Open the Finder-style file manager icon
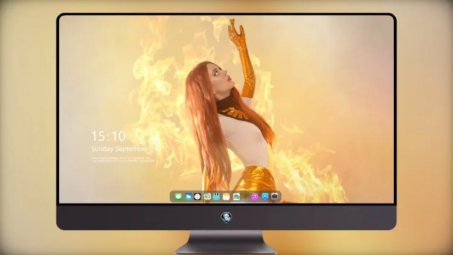This screenshot has height=255, width=453. (x=207, y=196)
